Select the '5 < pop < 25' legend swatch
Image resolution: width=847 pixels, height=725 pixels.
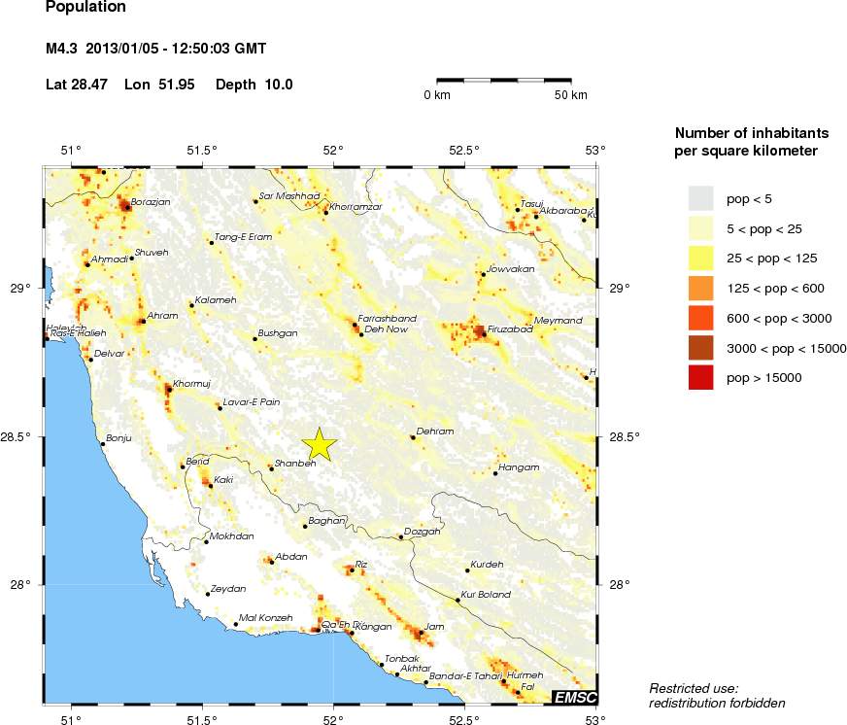pos(700,228)
